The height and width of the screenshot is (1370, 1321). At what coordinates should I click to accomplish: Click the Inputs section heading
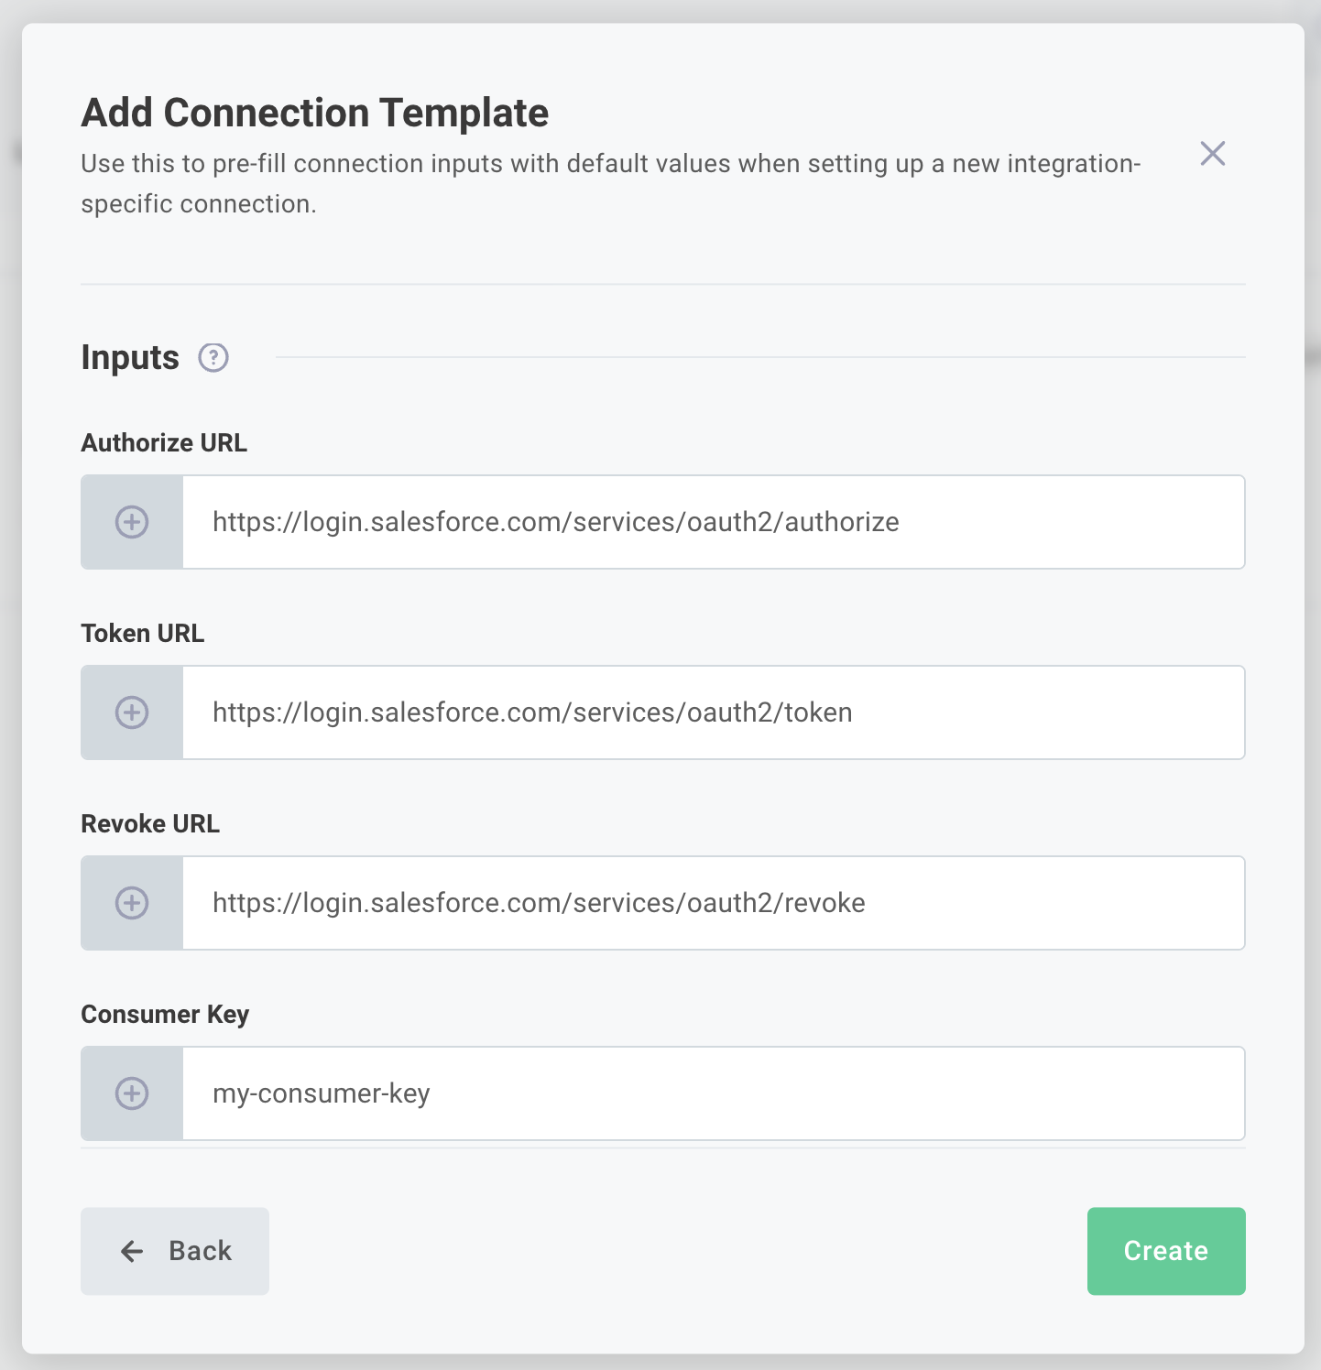coord(129,358)
